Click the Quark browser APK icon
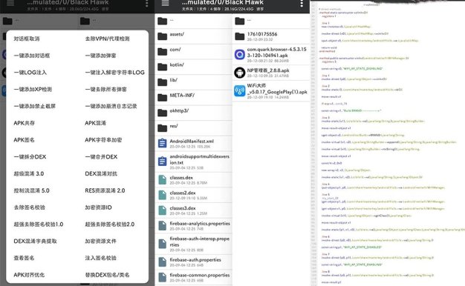The width and height of the screenshot is (465, 286). [240, 54]
